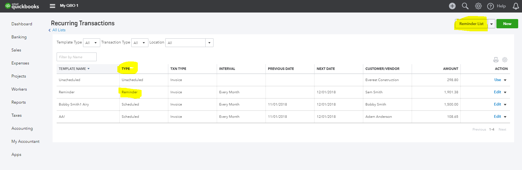Open the top bar Settings gear
Viewport: 522px width, 170px height.
(478, 6)
